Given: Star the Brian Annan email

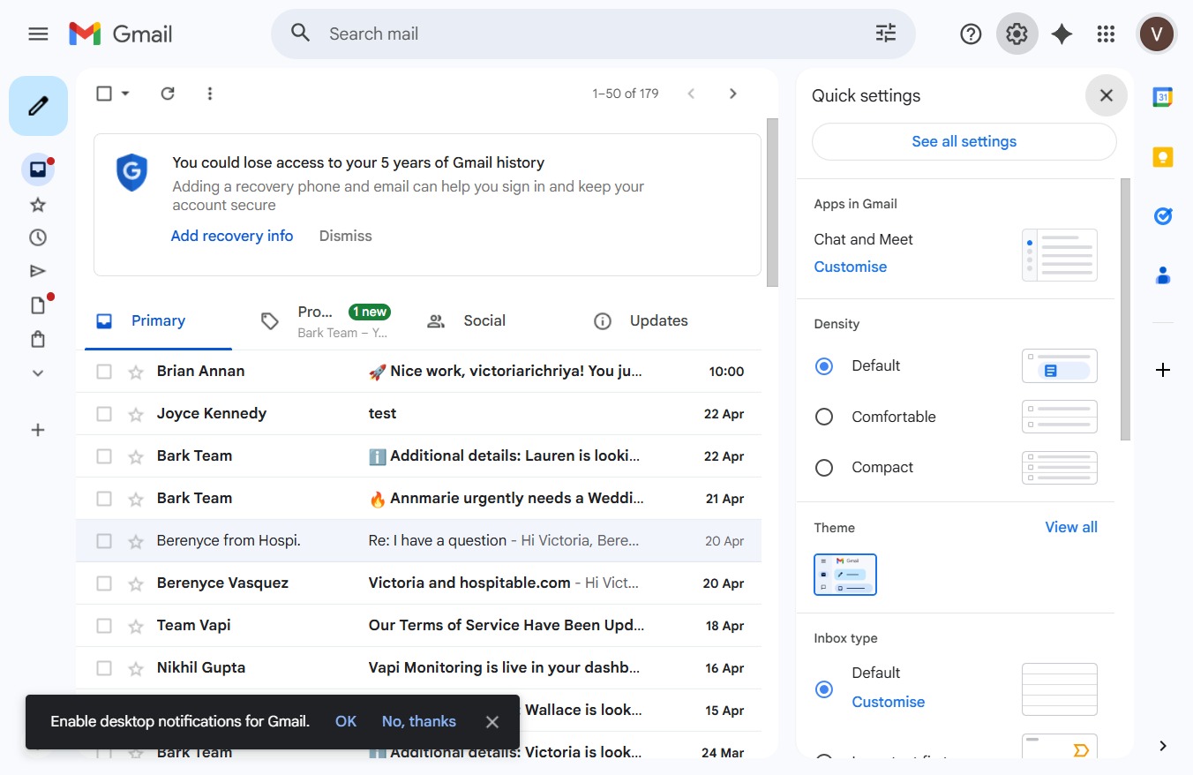Looking at the screenshot, I should coord(136,372).
